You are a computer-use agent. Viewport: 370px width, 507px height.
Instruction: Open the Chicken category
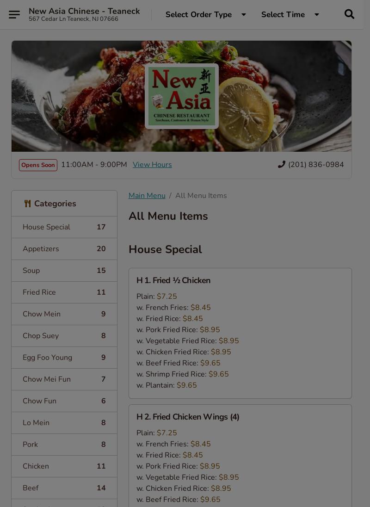[x=64, y=466]
